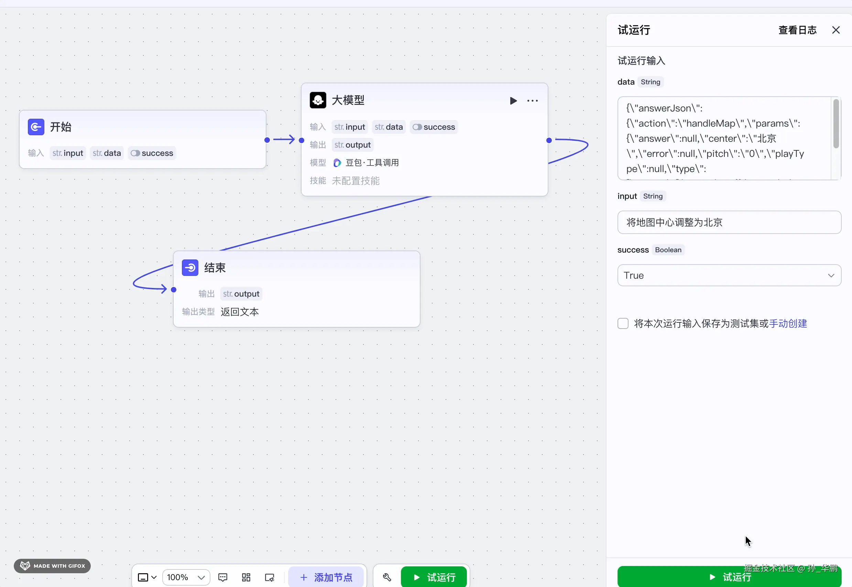This screenshot has width=852, height=587.
Task: Click the 开始 node icon
Action: coord(36,127)
